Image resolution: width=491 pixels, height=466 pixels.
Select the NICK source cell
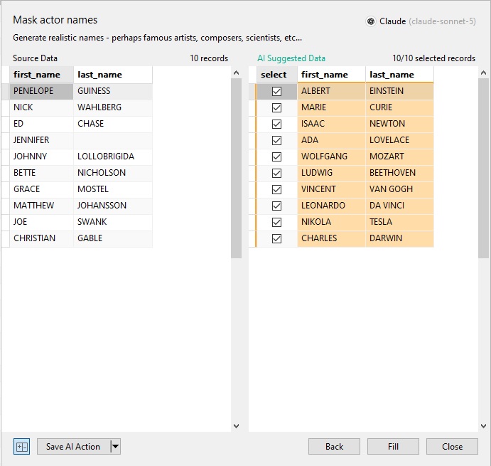[x=42, y=107]
